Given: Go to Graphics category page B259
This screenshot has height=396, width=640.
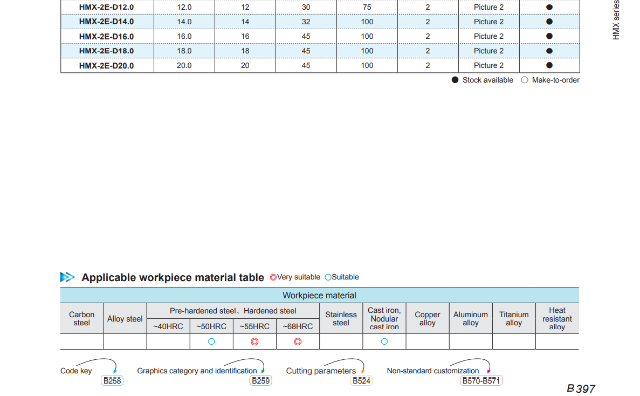Looking at the screenshot, I should (x=261, y=380).
